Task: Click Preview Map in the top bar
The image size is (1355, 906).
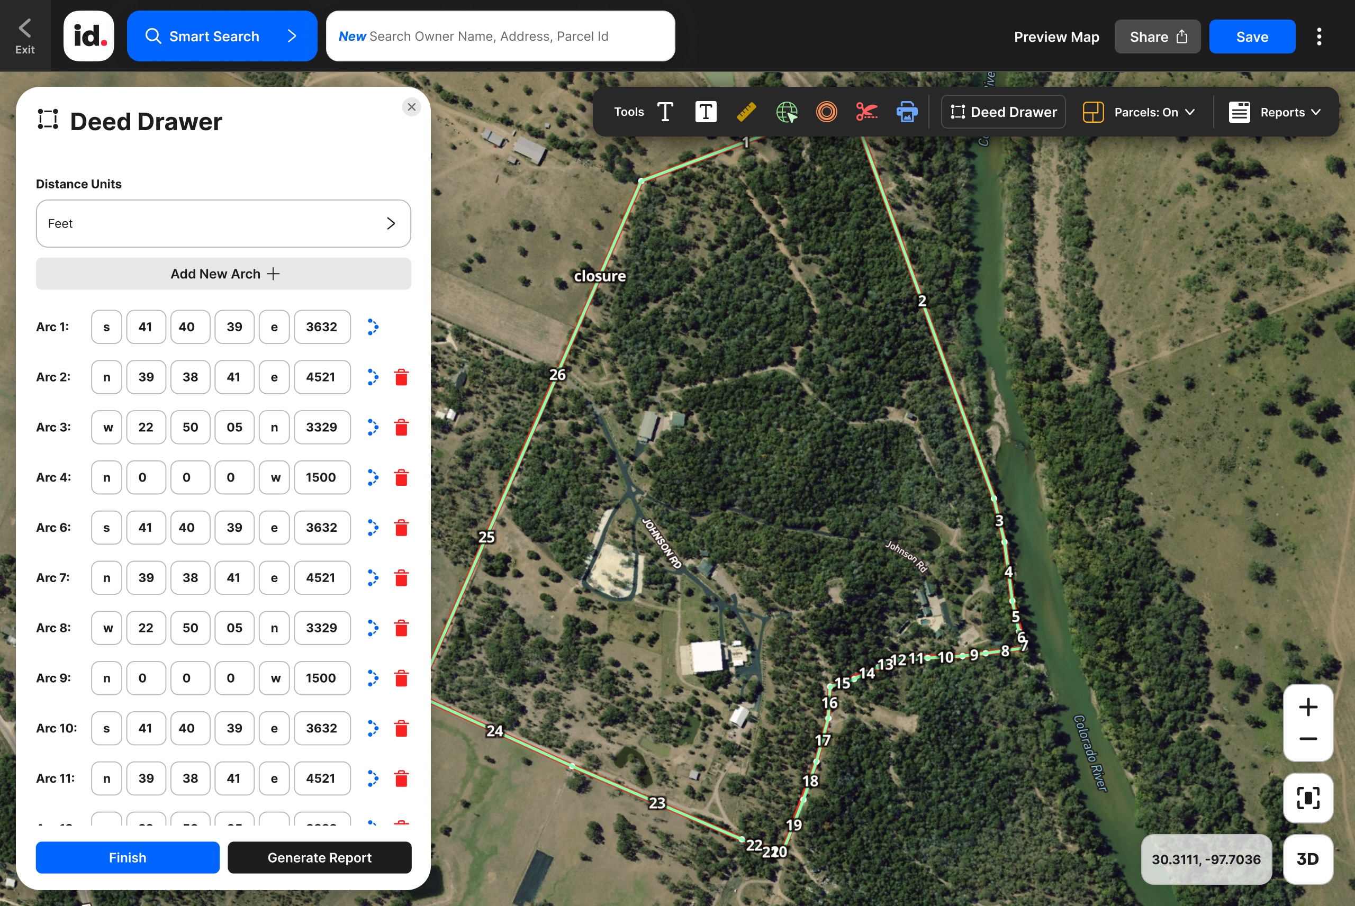Action: 1056,37
